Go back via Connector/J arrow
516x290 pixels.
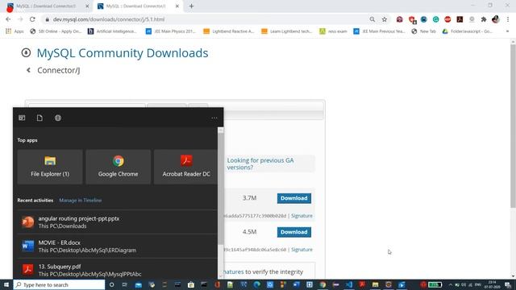point(28,70)
